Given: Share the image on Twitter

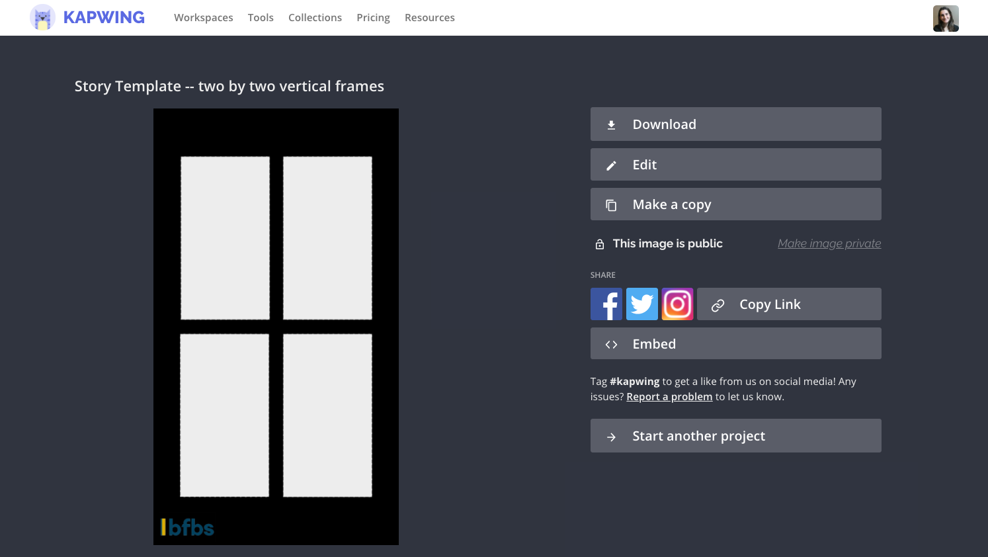Looking at the screenshot, I should [642, 304].
